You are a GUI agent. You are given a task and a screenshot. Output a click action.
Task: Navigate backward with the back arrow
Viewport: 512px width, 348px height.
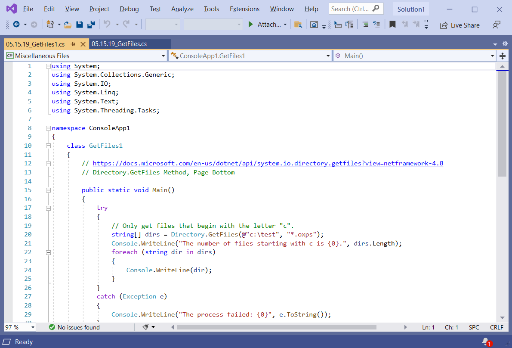(x=16, y=24)
